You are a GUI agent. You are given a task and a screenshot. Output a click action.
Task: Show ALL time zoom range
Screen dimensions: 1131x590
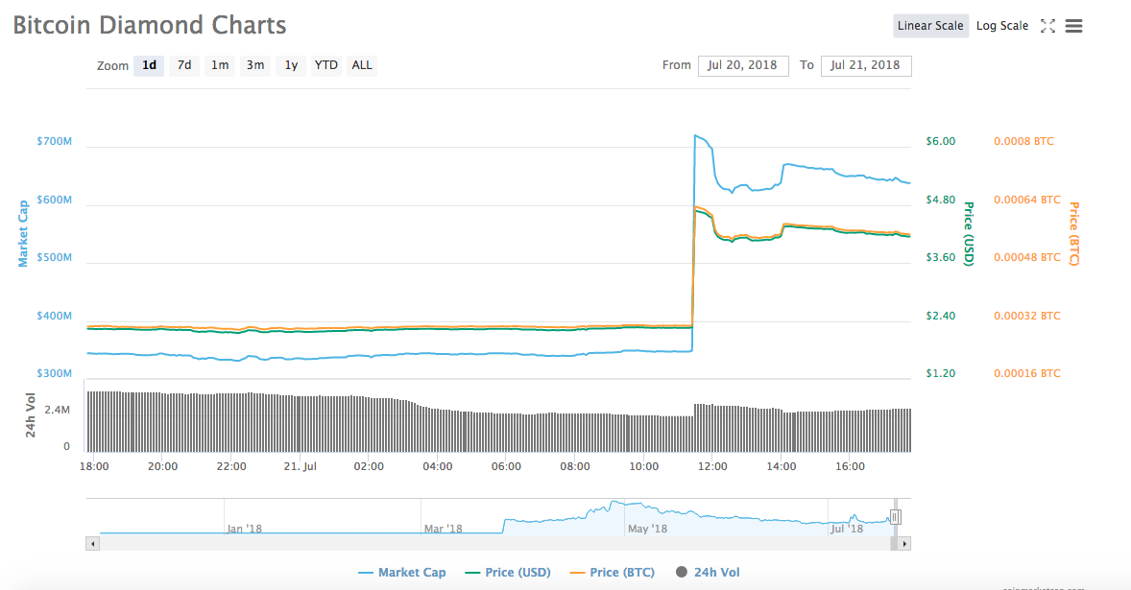pyautogui.click(x=362, y=65)
